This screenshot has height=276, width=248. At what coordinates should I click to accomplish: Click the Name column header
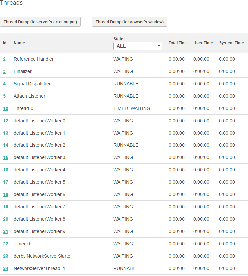coord(19,43)
